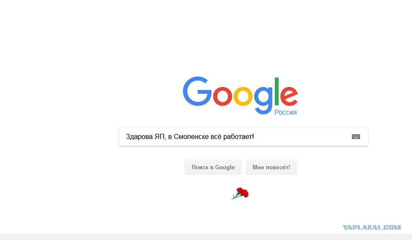412x240 pixels.
Task: Click the yellow letter o in logo
Action: point(243,95)
